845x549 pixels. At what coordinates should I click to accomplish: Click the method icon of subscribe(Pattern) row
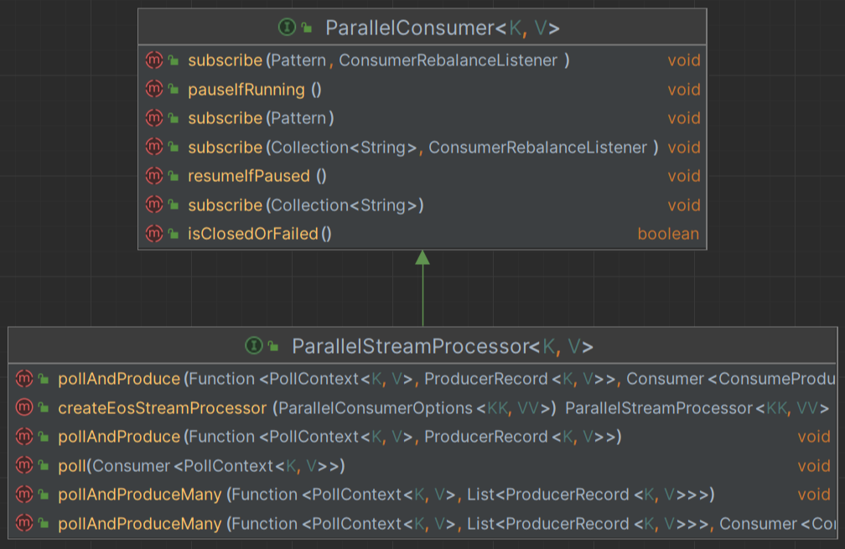pos(154,117)
